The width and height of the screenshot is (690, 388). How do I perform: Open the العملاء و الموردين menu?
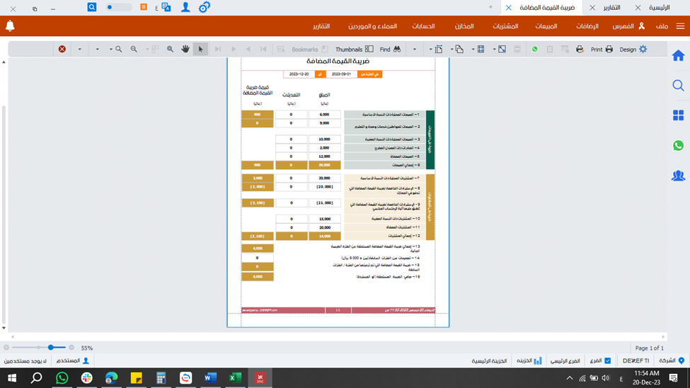pos(372,26)
